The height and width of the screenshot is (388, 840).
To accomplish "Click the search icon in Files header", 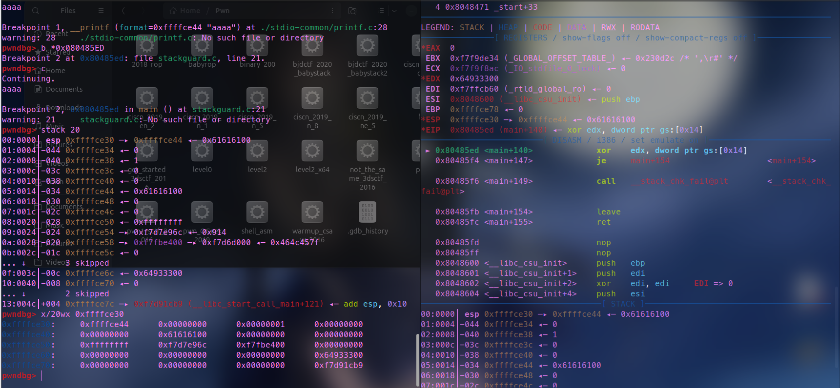I will point(36,11).
